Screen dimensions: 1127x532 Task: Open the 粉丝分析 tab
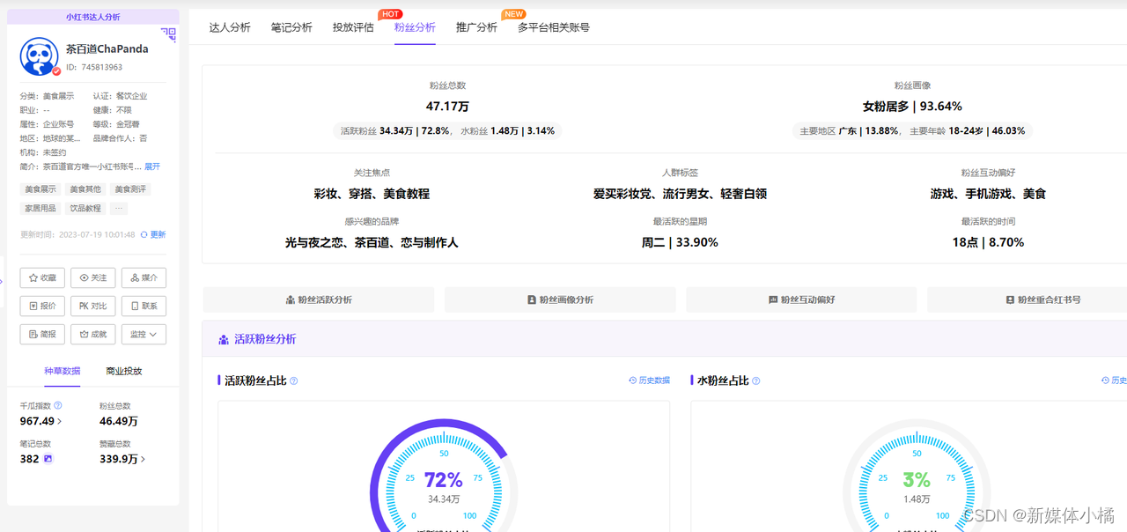pyautogui.click(x=415, y=27)
